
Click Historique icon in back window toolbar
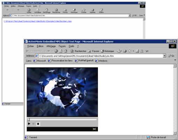[x=74, y=11]
